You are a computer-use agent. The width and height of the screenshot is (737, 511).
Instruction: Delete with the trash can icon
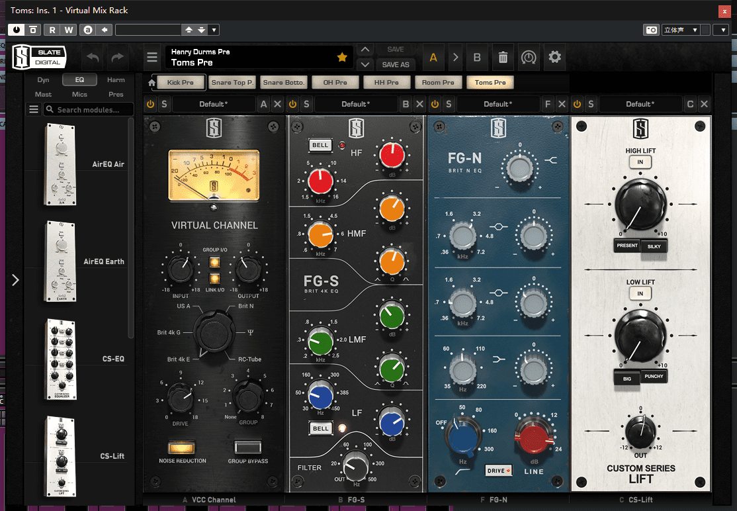click(503, 58)
